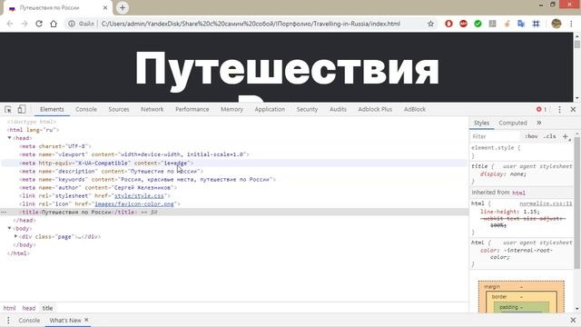Open the DevTools customize menu
The image size is (581, 327).
pos(559,109)
